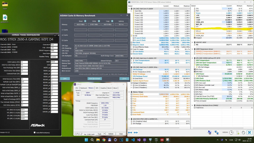
Task: Expand Core Effective Clocks in HWiNFO
Action: point(131,47)
